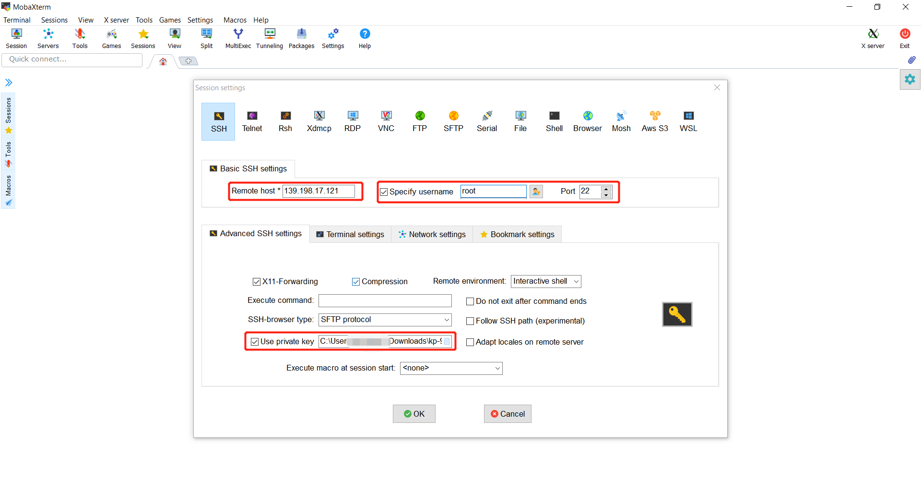Toggle the Specify username checkbox
This screenshot has width=921, height=480.
pos(384,192)
